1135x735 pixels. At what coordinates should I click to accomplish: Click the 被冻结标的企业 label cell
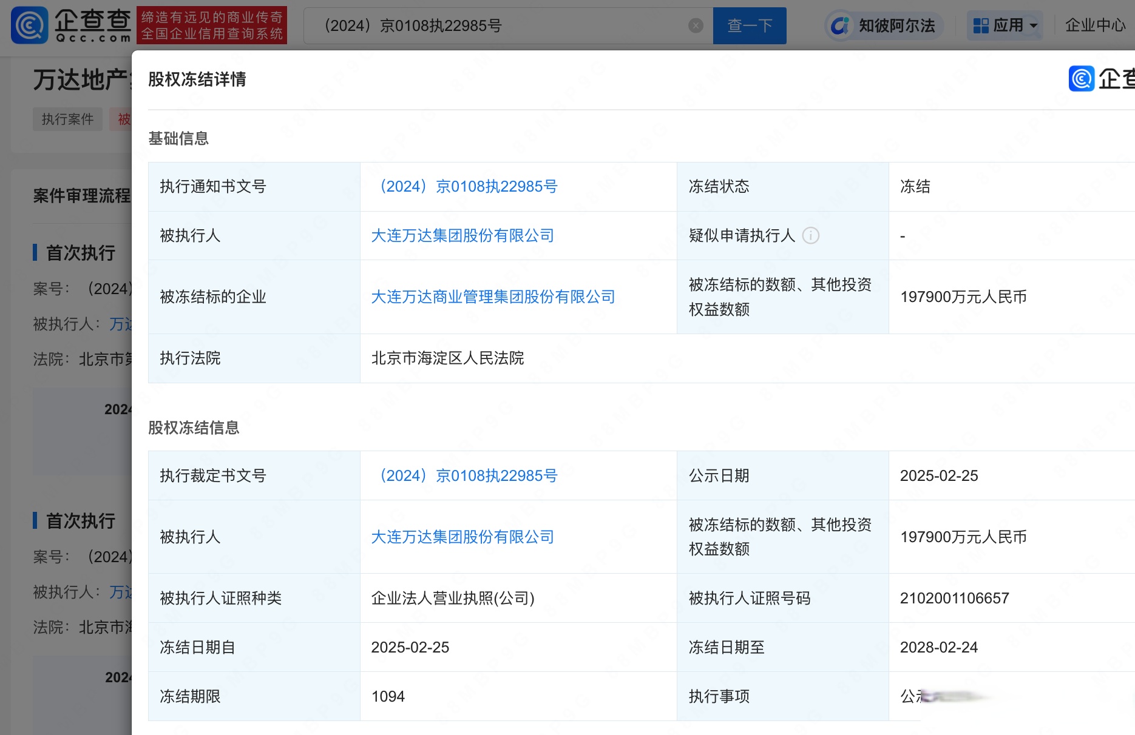click(254, 297)
